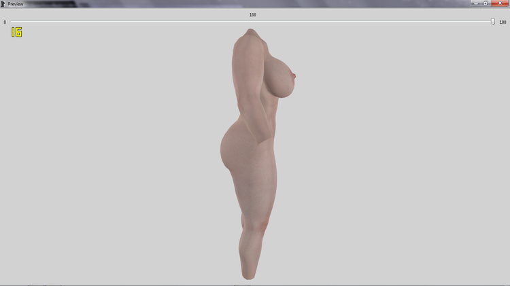Click the "100" label right of the slider
510x286 pixels.
[x=503, y=22]
